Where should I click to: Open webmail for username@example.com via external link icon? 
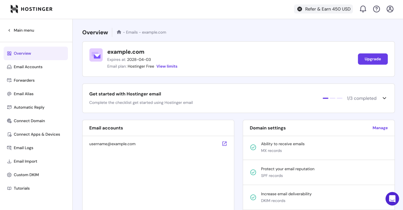pyautogui.click(x=224, y=144)
